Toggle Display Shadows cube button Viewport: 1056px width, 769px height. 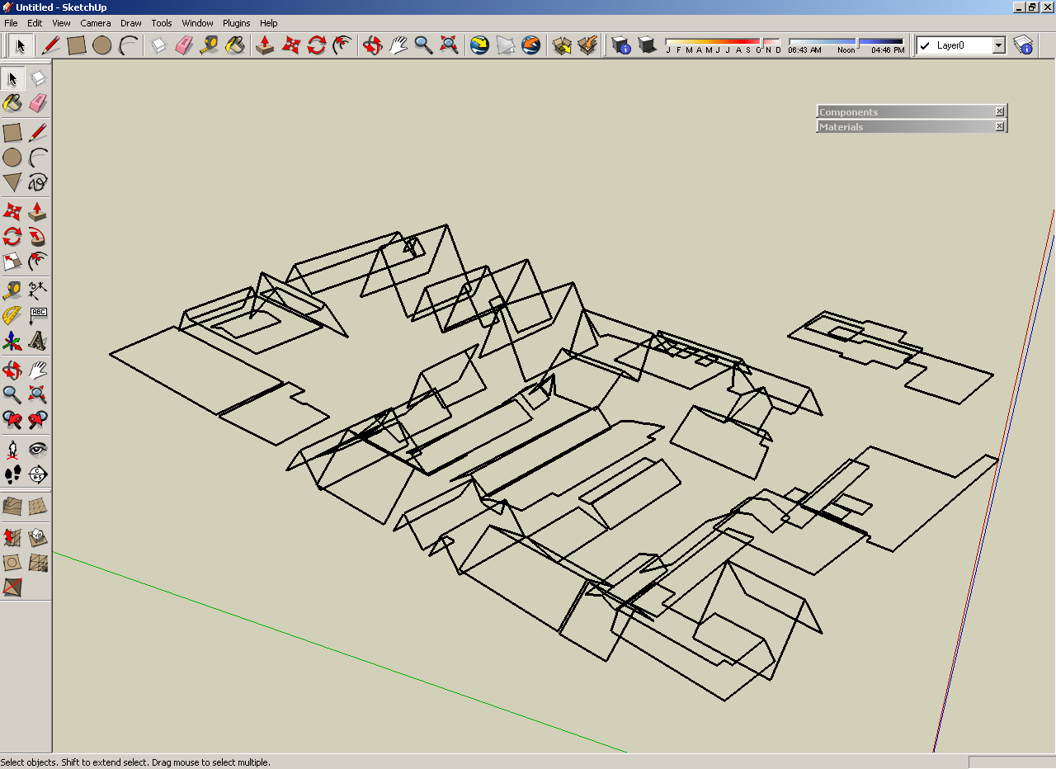647,45
